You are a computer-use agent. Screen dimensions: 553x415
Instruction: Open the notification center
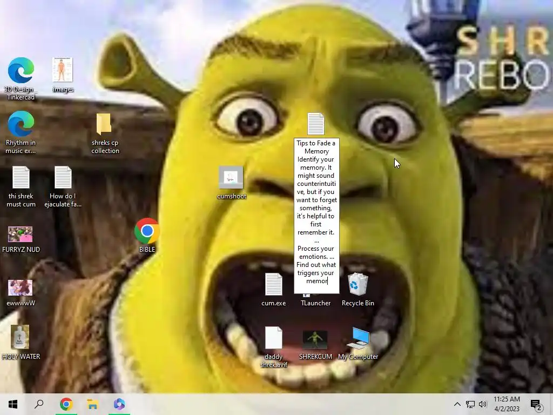click(536, 404)
